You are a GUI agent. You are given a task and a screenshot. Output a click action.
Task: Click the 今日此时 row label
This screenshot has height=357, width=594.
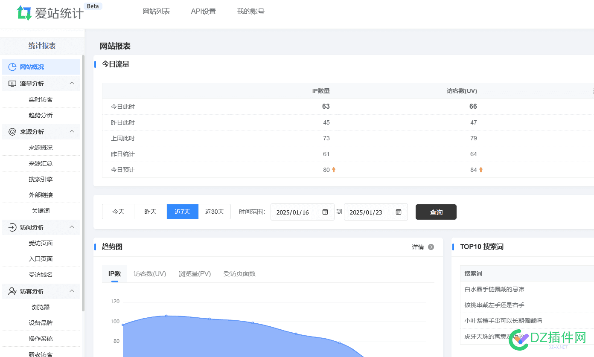point(123,107)
